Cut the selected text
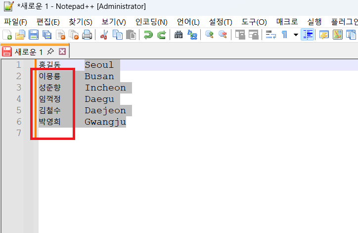Screen dimensions: 358x233 point(104,35)
